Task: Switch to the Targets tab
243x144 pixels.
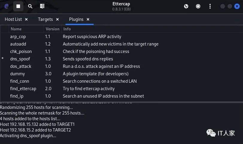Action: point(45,19)
